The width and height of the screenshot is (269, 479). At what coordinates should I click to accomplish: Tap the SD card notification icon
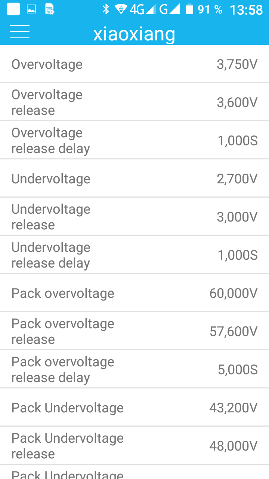49,10
